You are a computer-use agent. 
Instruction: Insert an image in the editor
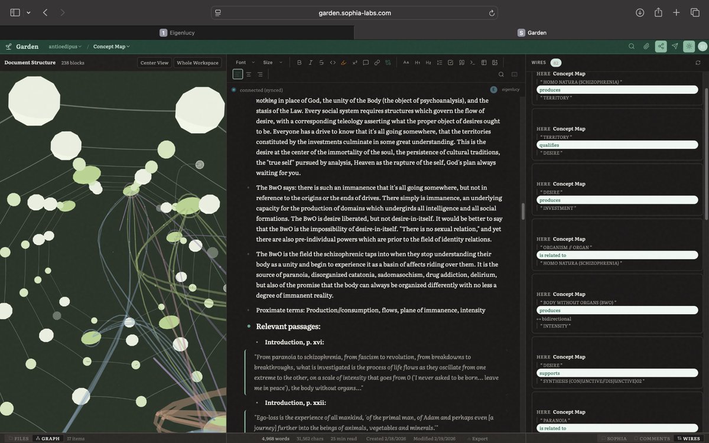[x=495, y=63]
